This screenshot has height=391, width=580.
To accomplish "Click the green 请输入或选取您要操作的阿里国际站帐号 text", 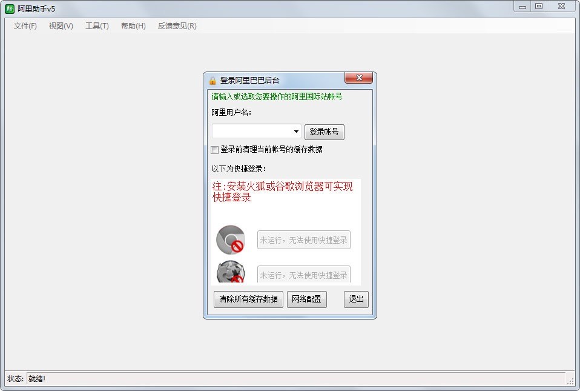I will (x=277, y=96).
